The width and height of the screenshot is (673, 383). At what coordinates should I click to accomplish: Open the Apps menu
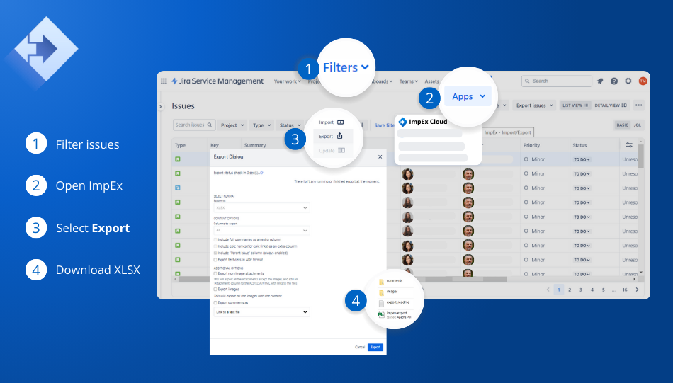468,96
